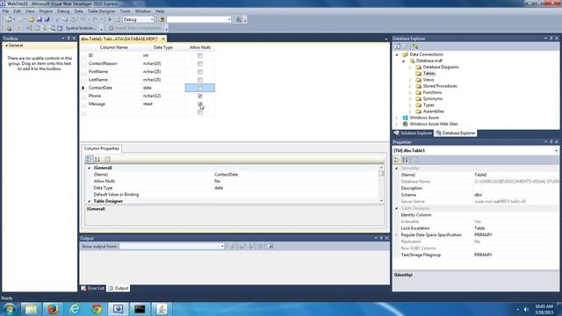Toggle Allow Nulls for the ContactReason column
Screen dimensions: 562x316
pyautogui.click(x=200, y=63)
